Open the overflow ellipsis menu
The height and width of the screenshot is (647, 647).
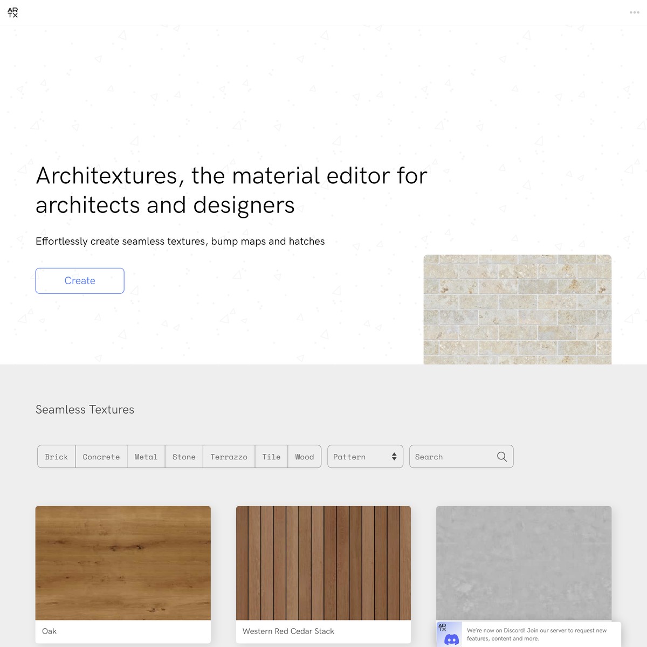pyautogui.click(x=634, y=12)
